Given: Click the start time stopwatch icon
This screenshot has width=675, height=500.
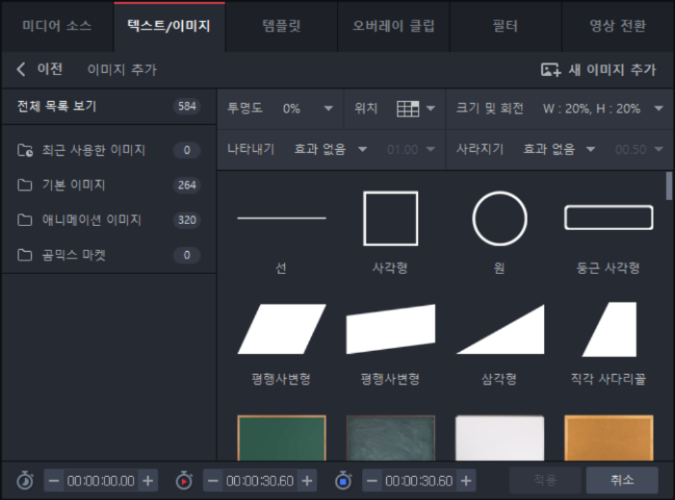Looking at the screenshot, I should [x=25, y=480].
